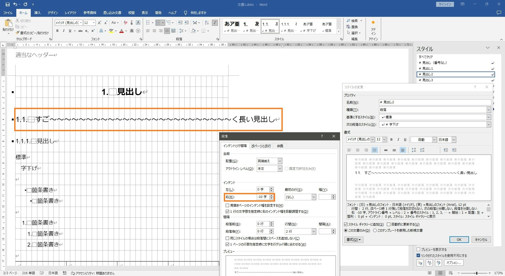Image resolution: width=505 pixels, height=276 pixels.
Task: Click OK in the Modify Style dialog
Action: [459, 239]
